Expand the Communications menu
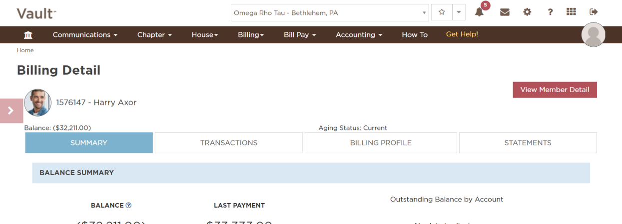622x224 pixels. point(85,35)
